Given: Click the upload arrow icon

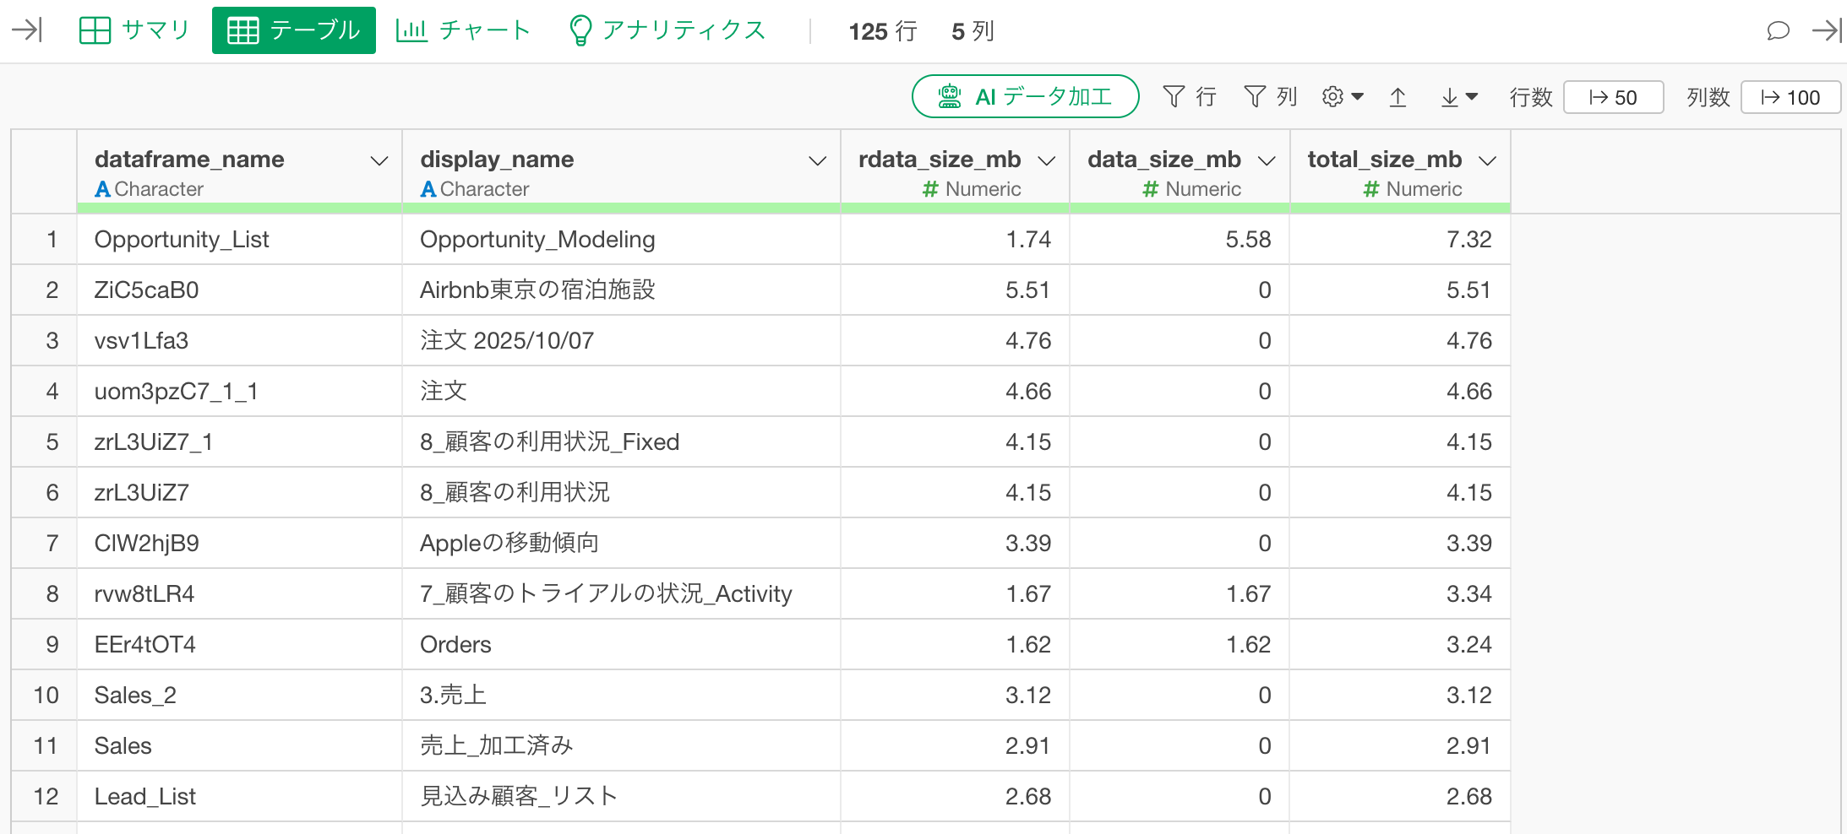Looking at the screenshot, I should pyautogui.click(x=1398, y=98).
